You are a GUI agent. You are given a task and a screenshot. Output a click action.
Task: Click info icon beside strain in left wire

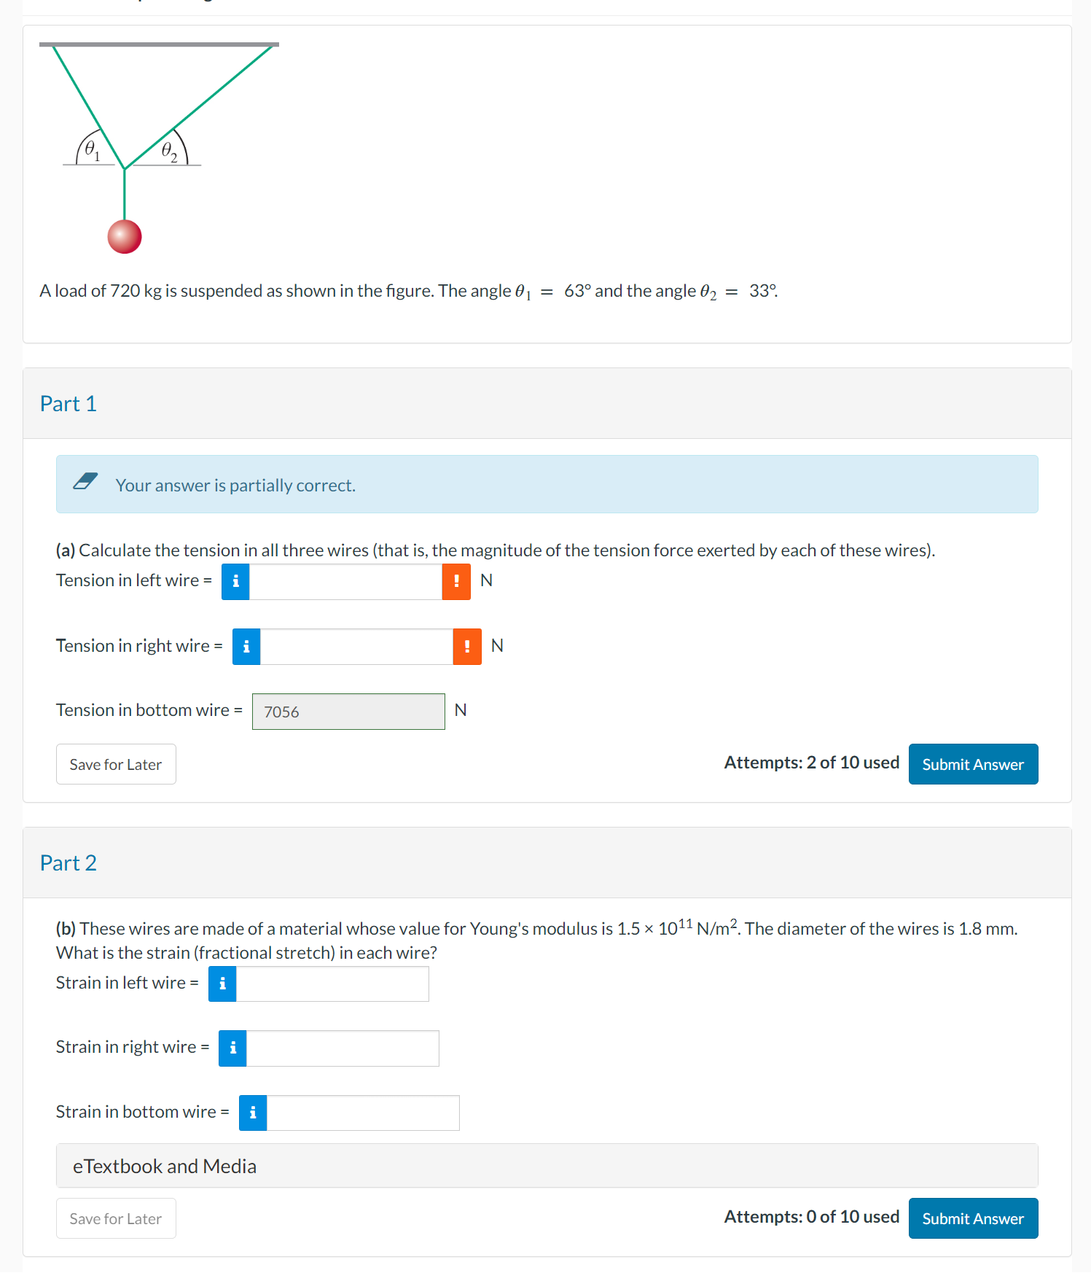(222, 984)
